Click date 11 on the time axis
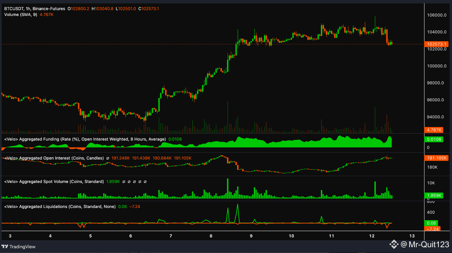452x253 pixels. (x=331, y=236)
